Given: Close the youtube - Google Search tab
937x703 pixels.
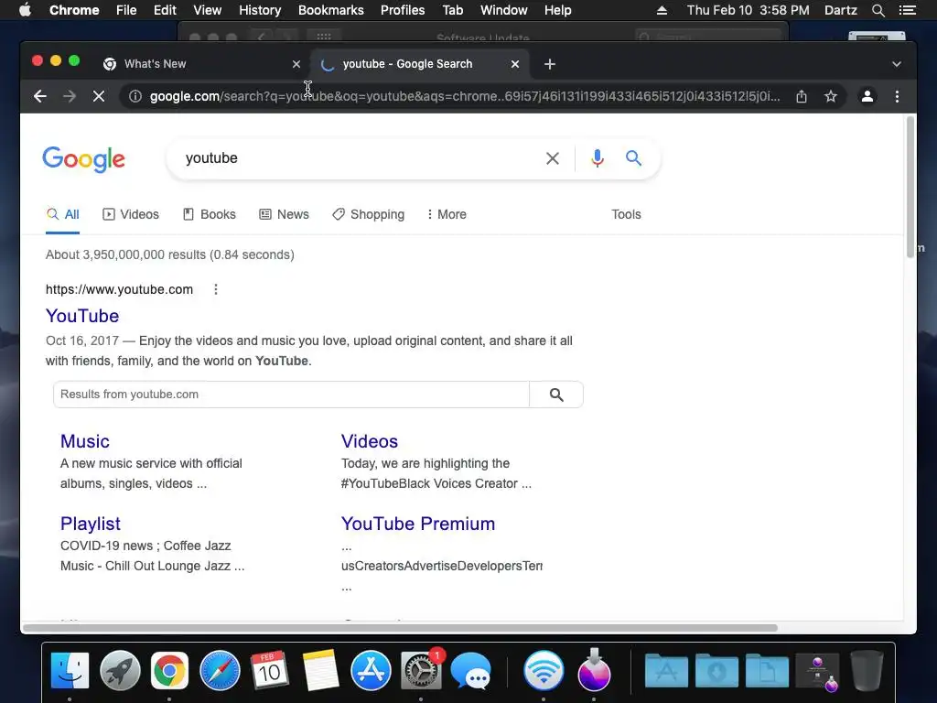Looking at the screenshot, I should [515, 64].
